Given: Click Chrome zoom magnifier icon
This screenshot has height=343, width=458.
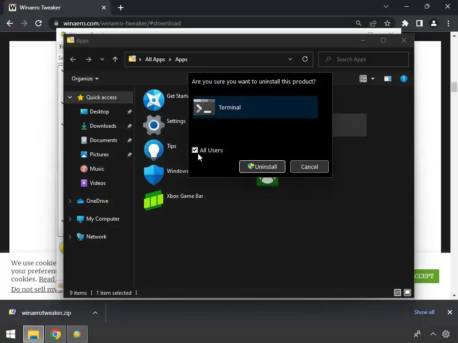Looking at the screenshot, I should pyautogui.click(x=358, y=23).
